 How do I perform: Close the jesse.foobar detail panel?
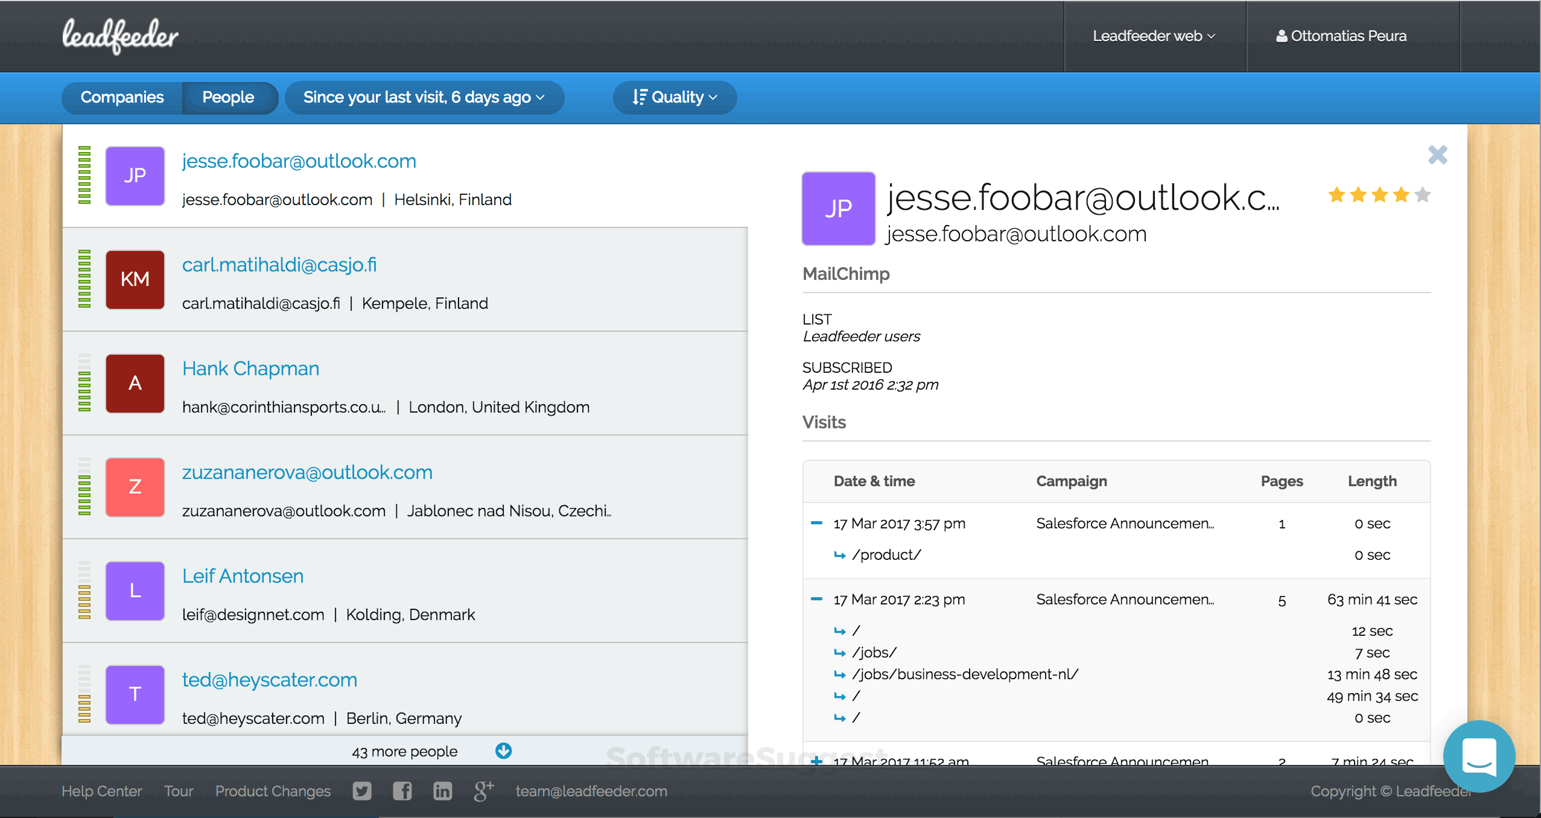click(x=1438, y=155)
